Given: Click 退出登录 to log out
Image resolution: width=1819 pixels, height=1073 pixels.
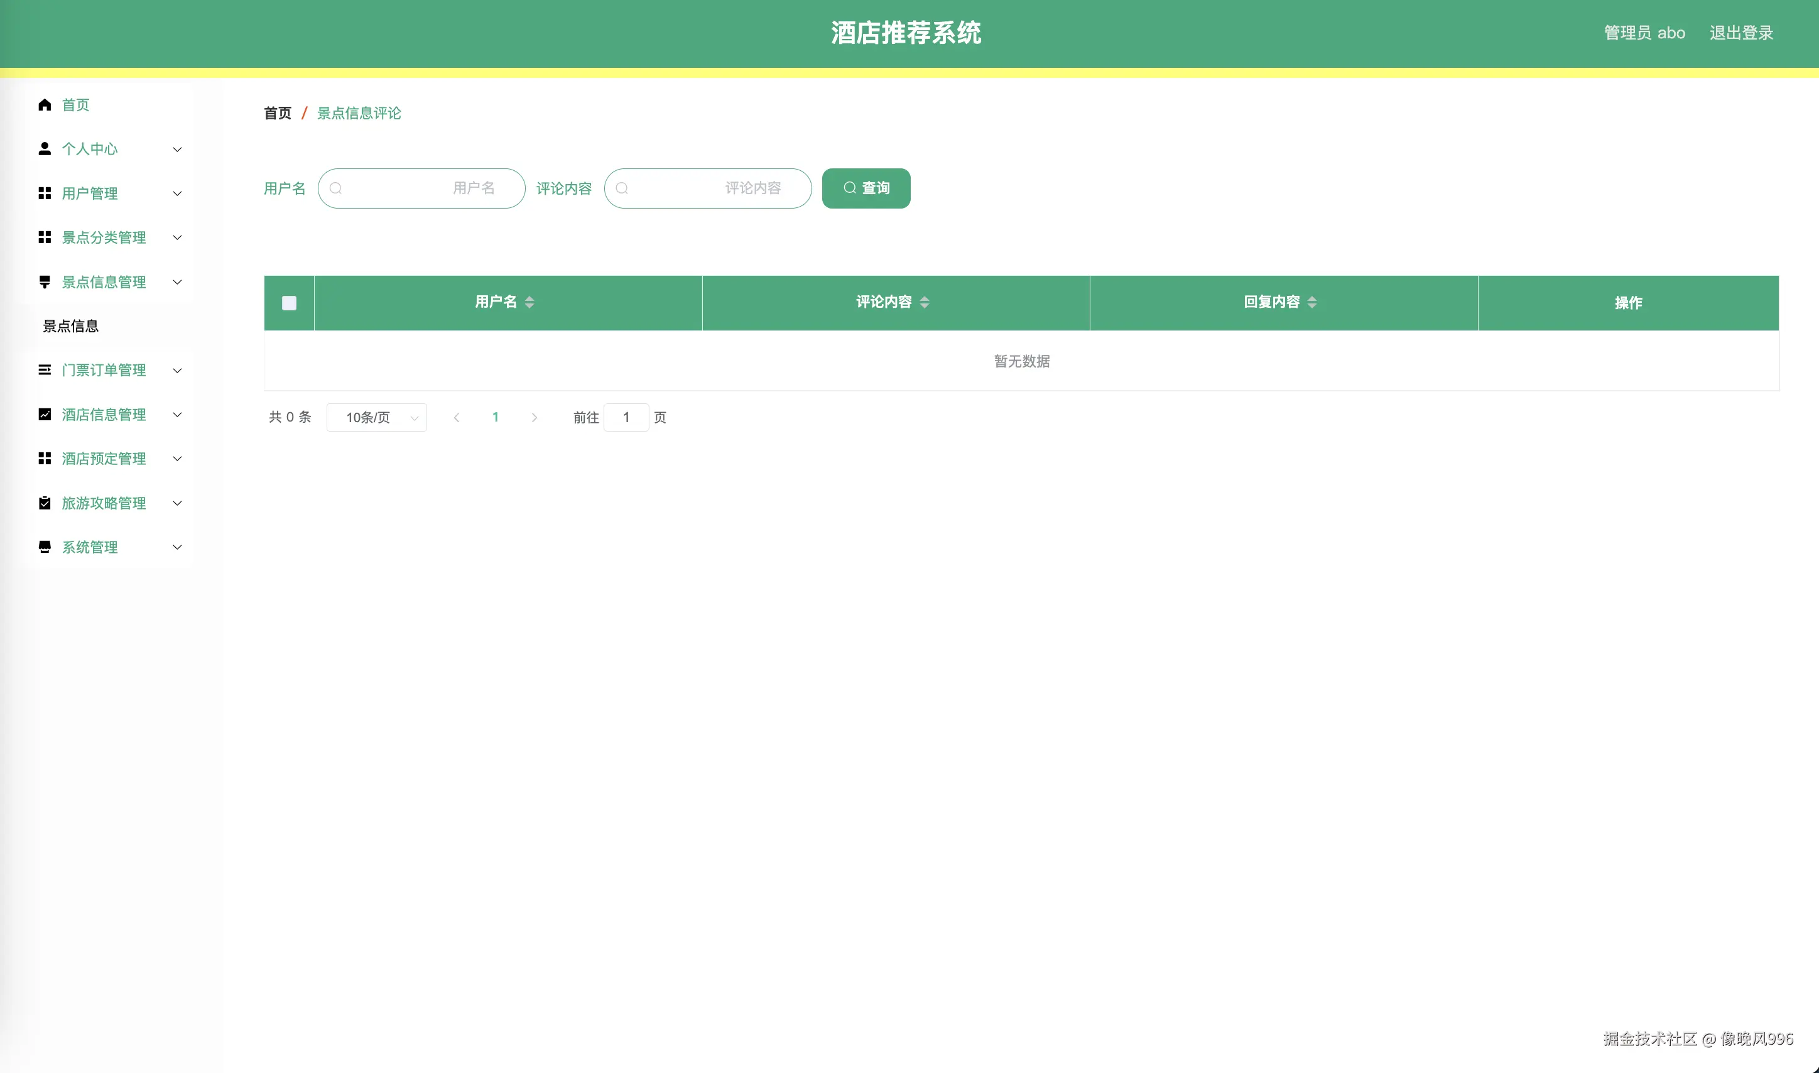Looking at the screenshot, I should click(x=1740, y=33).
